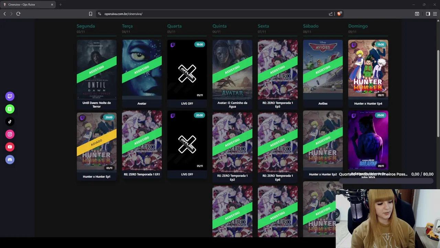Click Twitch badge on John Wick card
This screenshot has height=248, width=440.
354,116
